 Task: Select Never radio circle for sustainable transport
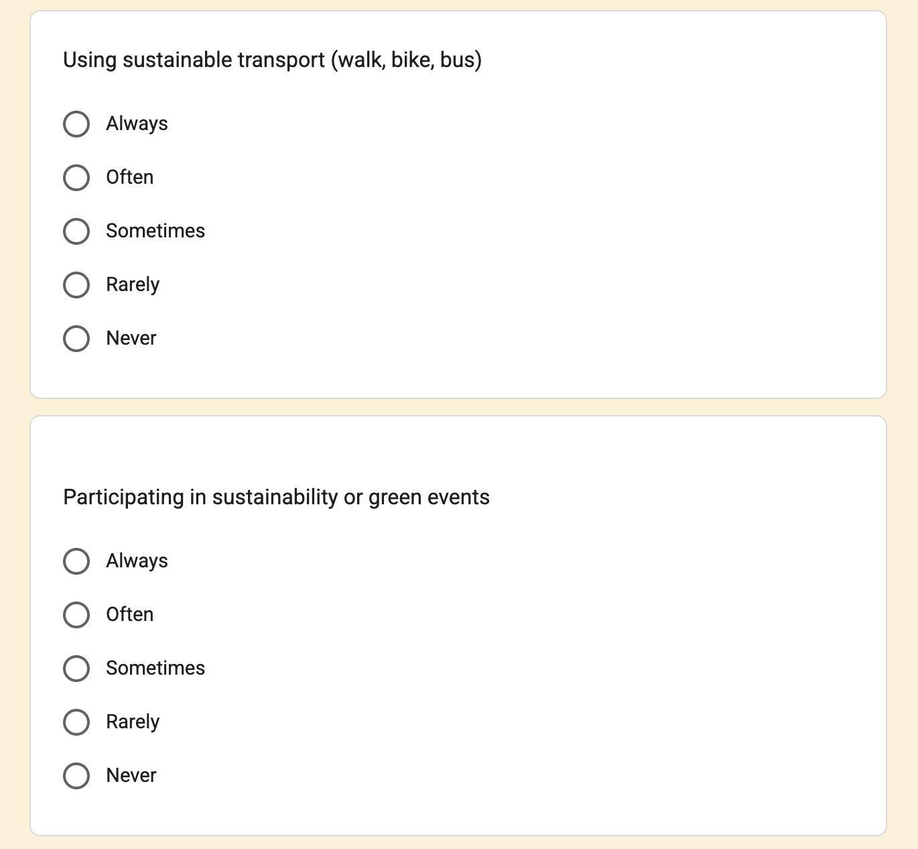click(76, 339)
